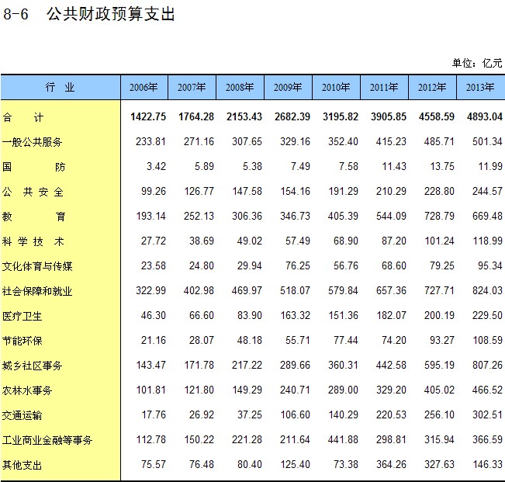
Task: Click the total value 2153.43
Action: [x=244, y=116]
